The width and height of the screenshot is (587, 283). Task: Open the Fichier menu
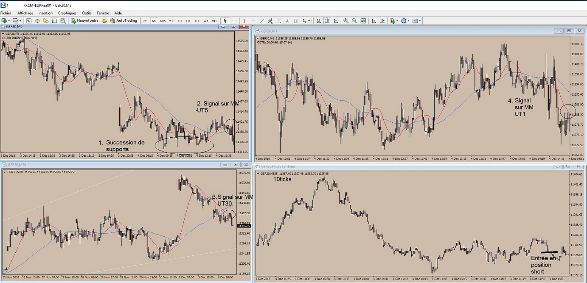click(x=6, y=13)
